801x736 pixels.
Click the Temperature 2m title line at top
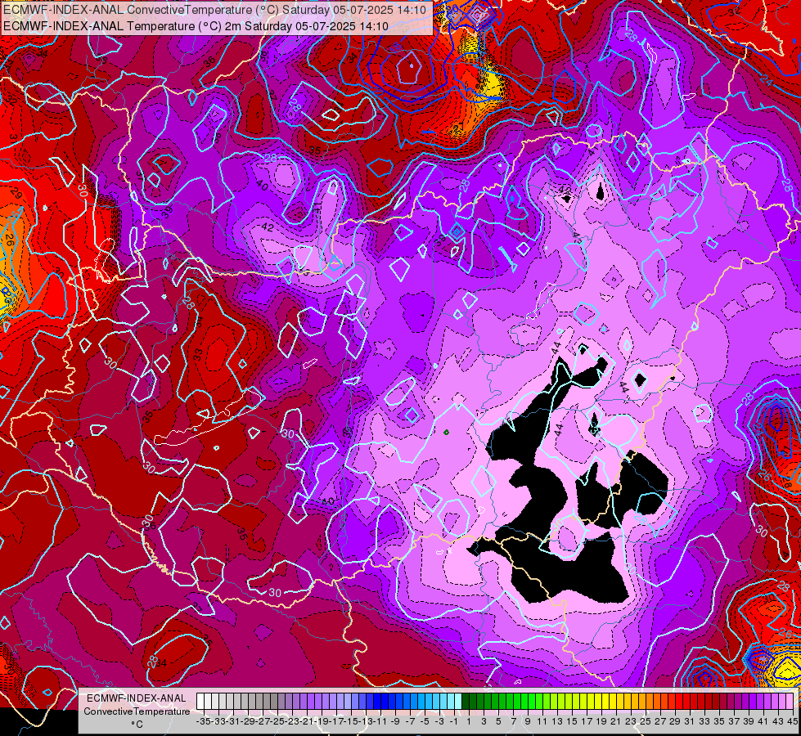pyautogui.click(x=196, y=26)
